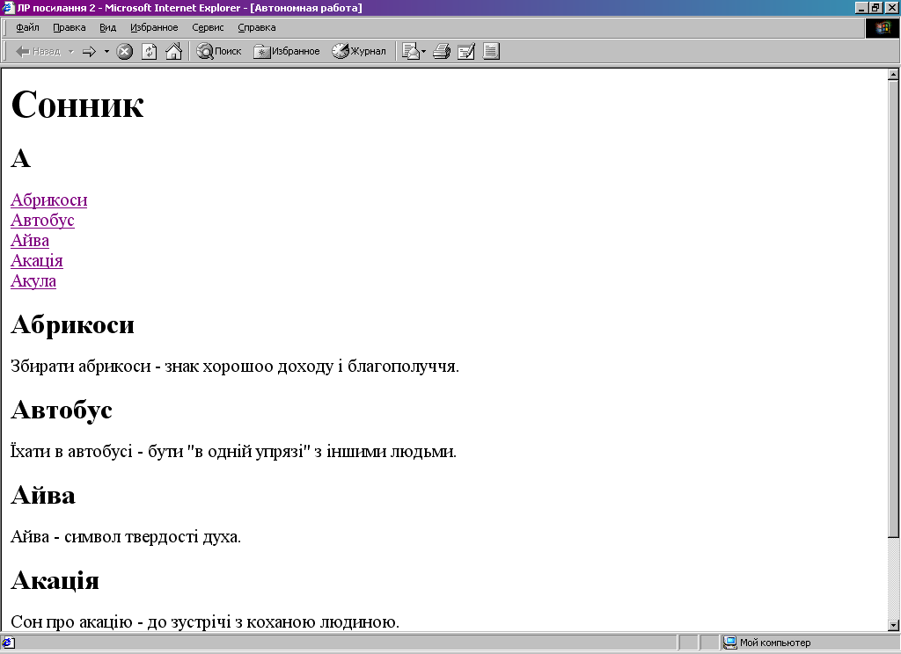Click the letter А heading
This screenshot has width=901, height=654.
(21, 158)
